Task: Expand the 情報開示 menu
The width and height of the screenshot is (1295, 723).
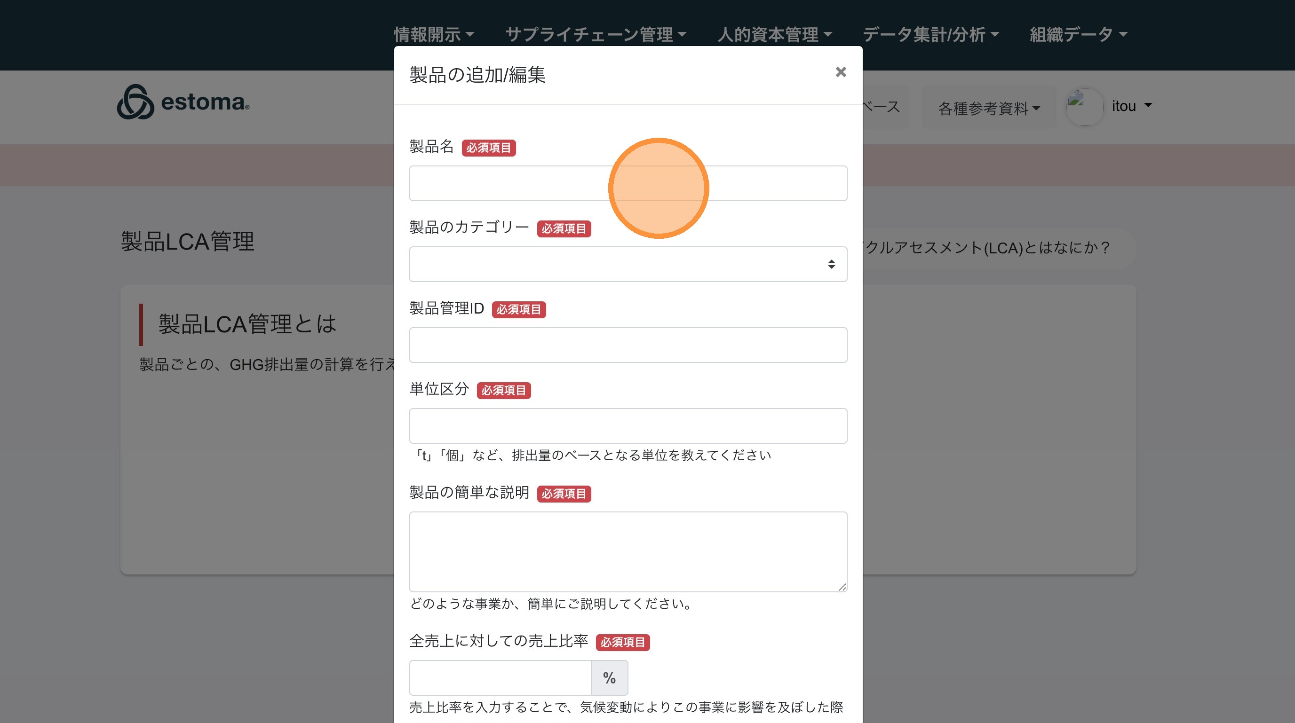Action: click(433, 35)
